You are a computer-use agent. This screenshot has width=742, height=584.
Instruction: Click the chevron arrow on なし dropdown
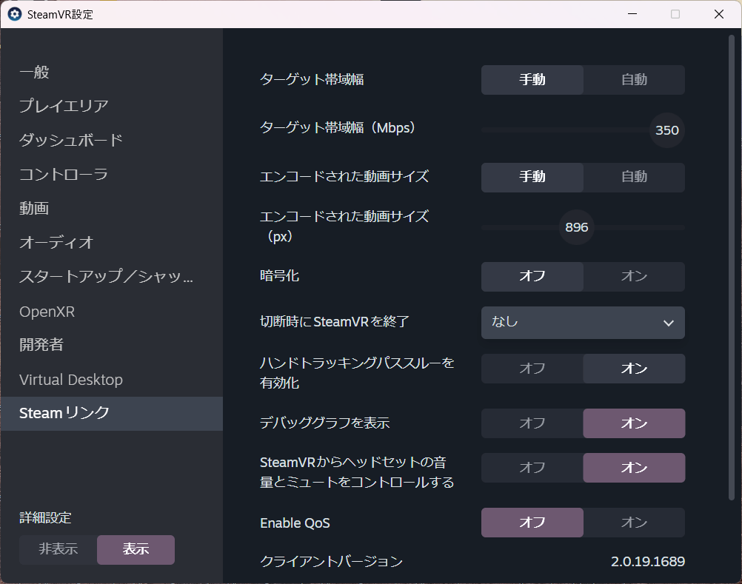click(669, 323)
